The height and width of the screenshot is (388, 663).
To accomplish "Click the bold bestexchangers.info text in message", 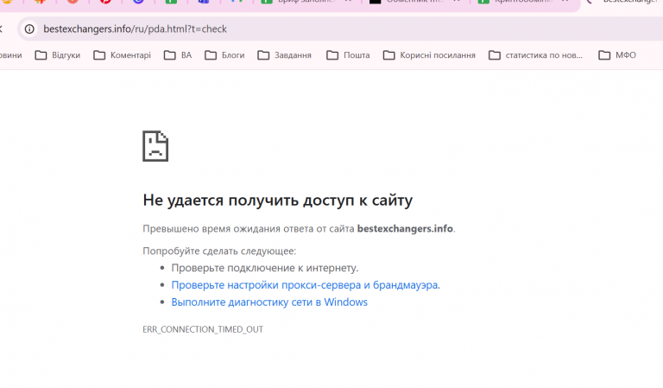I will pyautogui.click(x=405, y=228).
